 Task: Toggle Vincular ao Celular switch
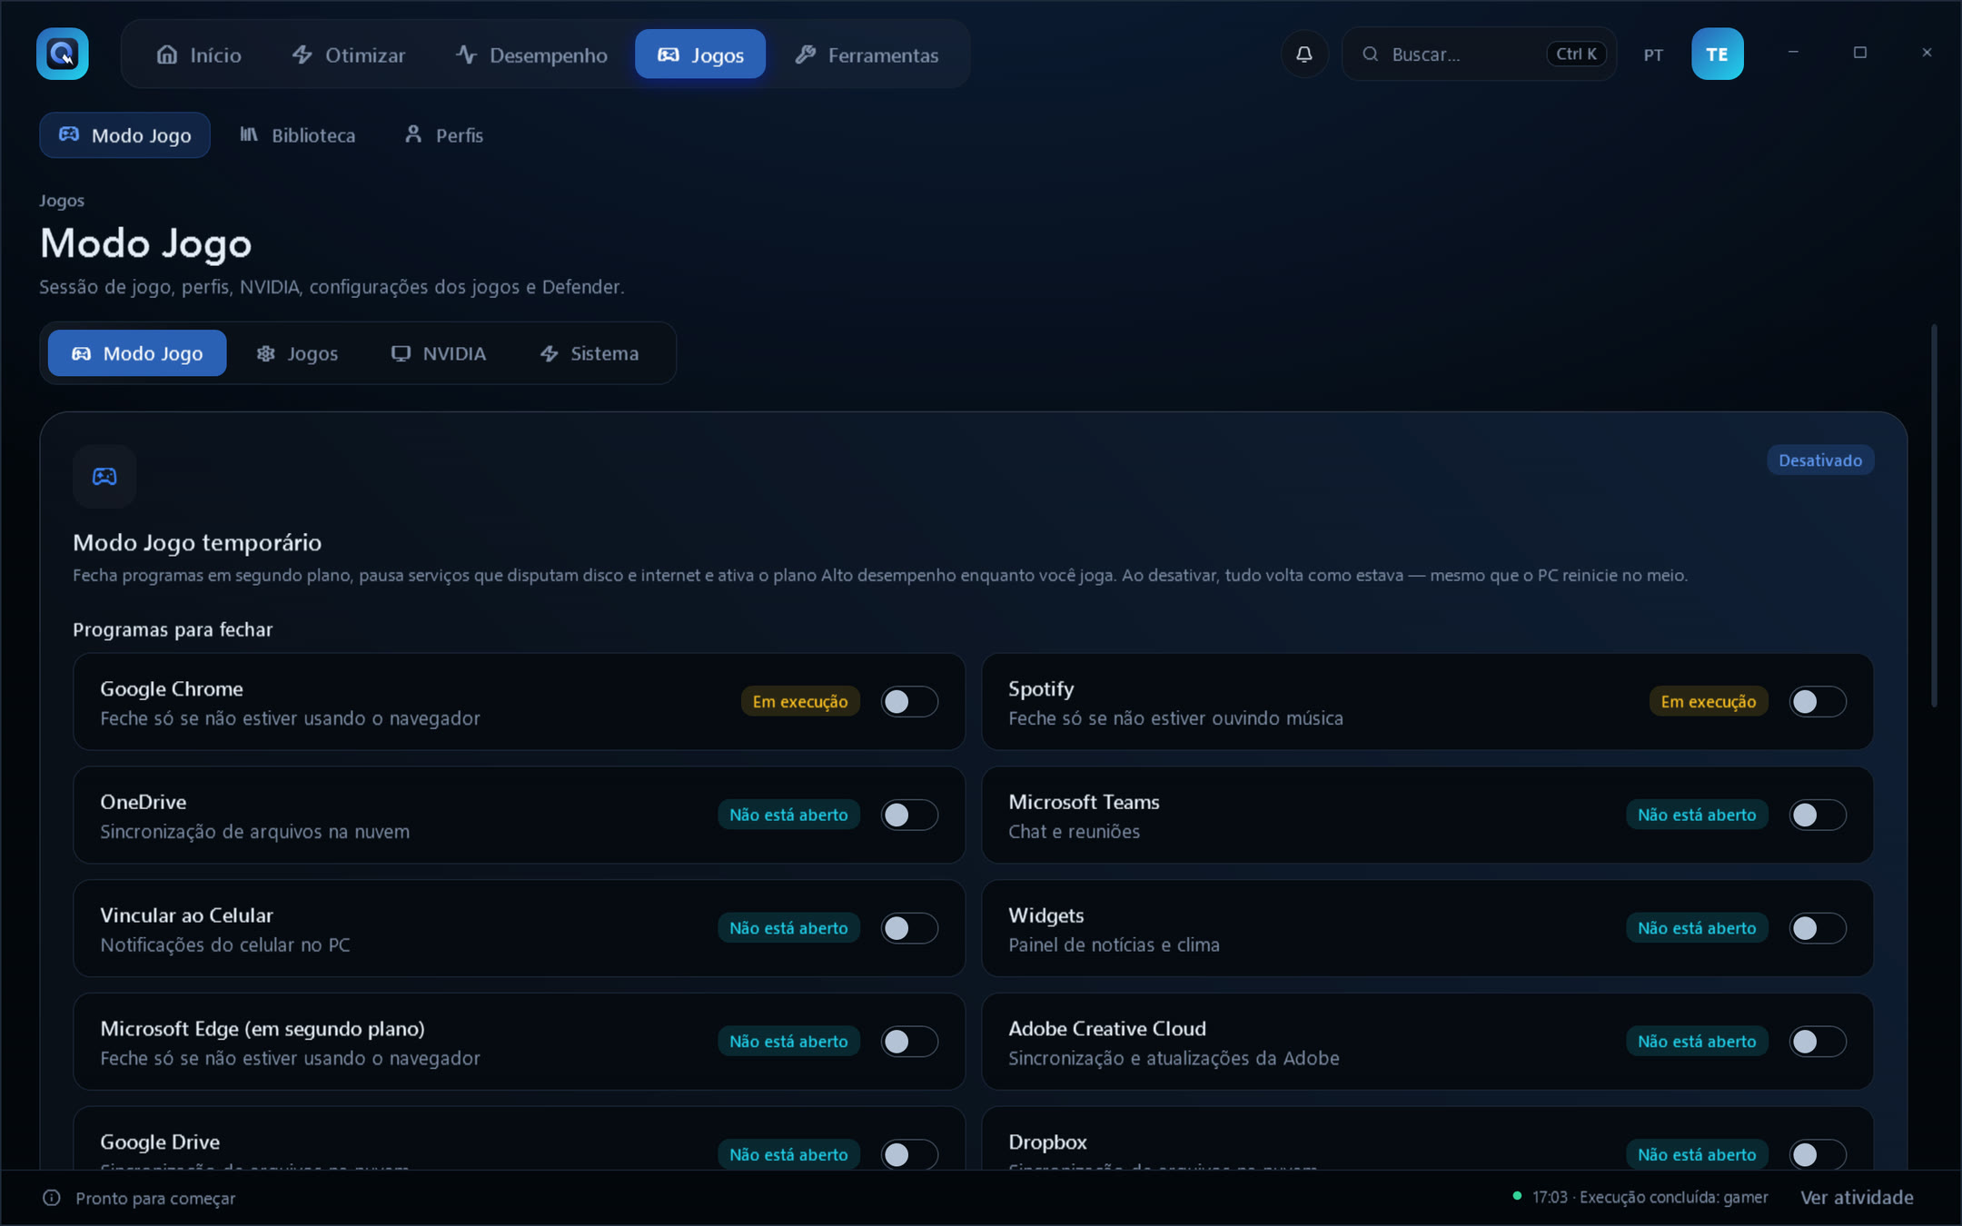[909, 928]
